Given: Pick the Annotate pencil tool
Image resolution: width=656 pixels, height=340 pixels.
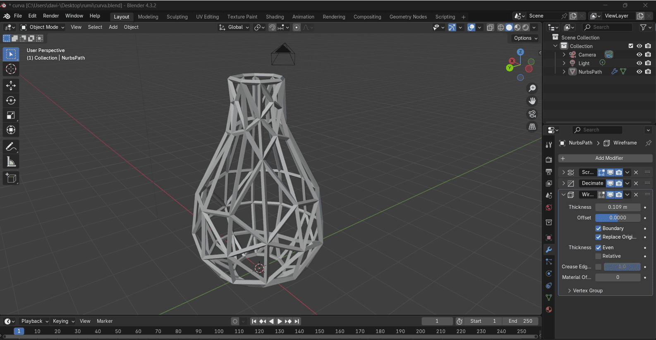Looking at the screenshot, I should pos(11,147).
